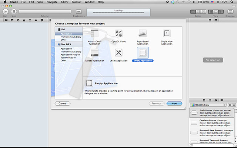This screenshot has height=148, width=237.
Task: Toggle the Navigator pane view button
Action: [211, 11]
